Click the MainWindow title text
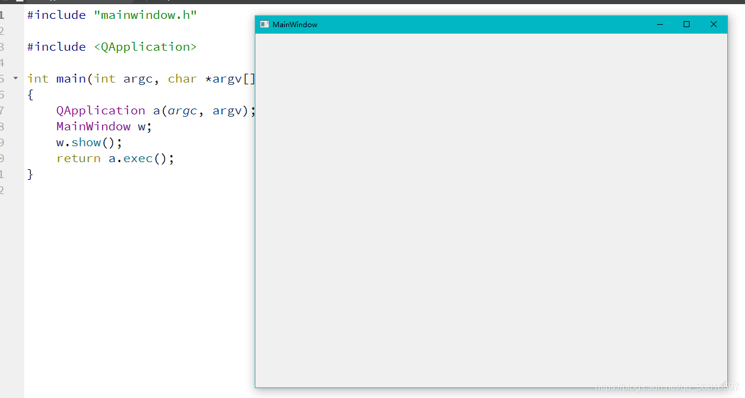745x398 pixels. pyautogui.click(x=295, y=24)
